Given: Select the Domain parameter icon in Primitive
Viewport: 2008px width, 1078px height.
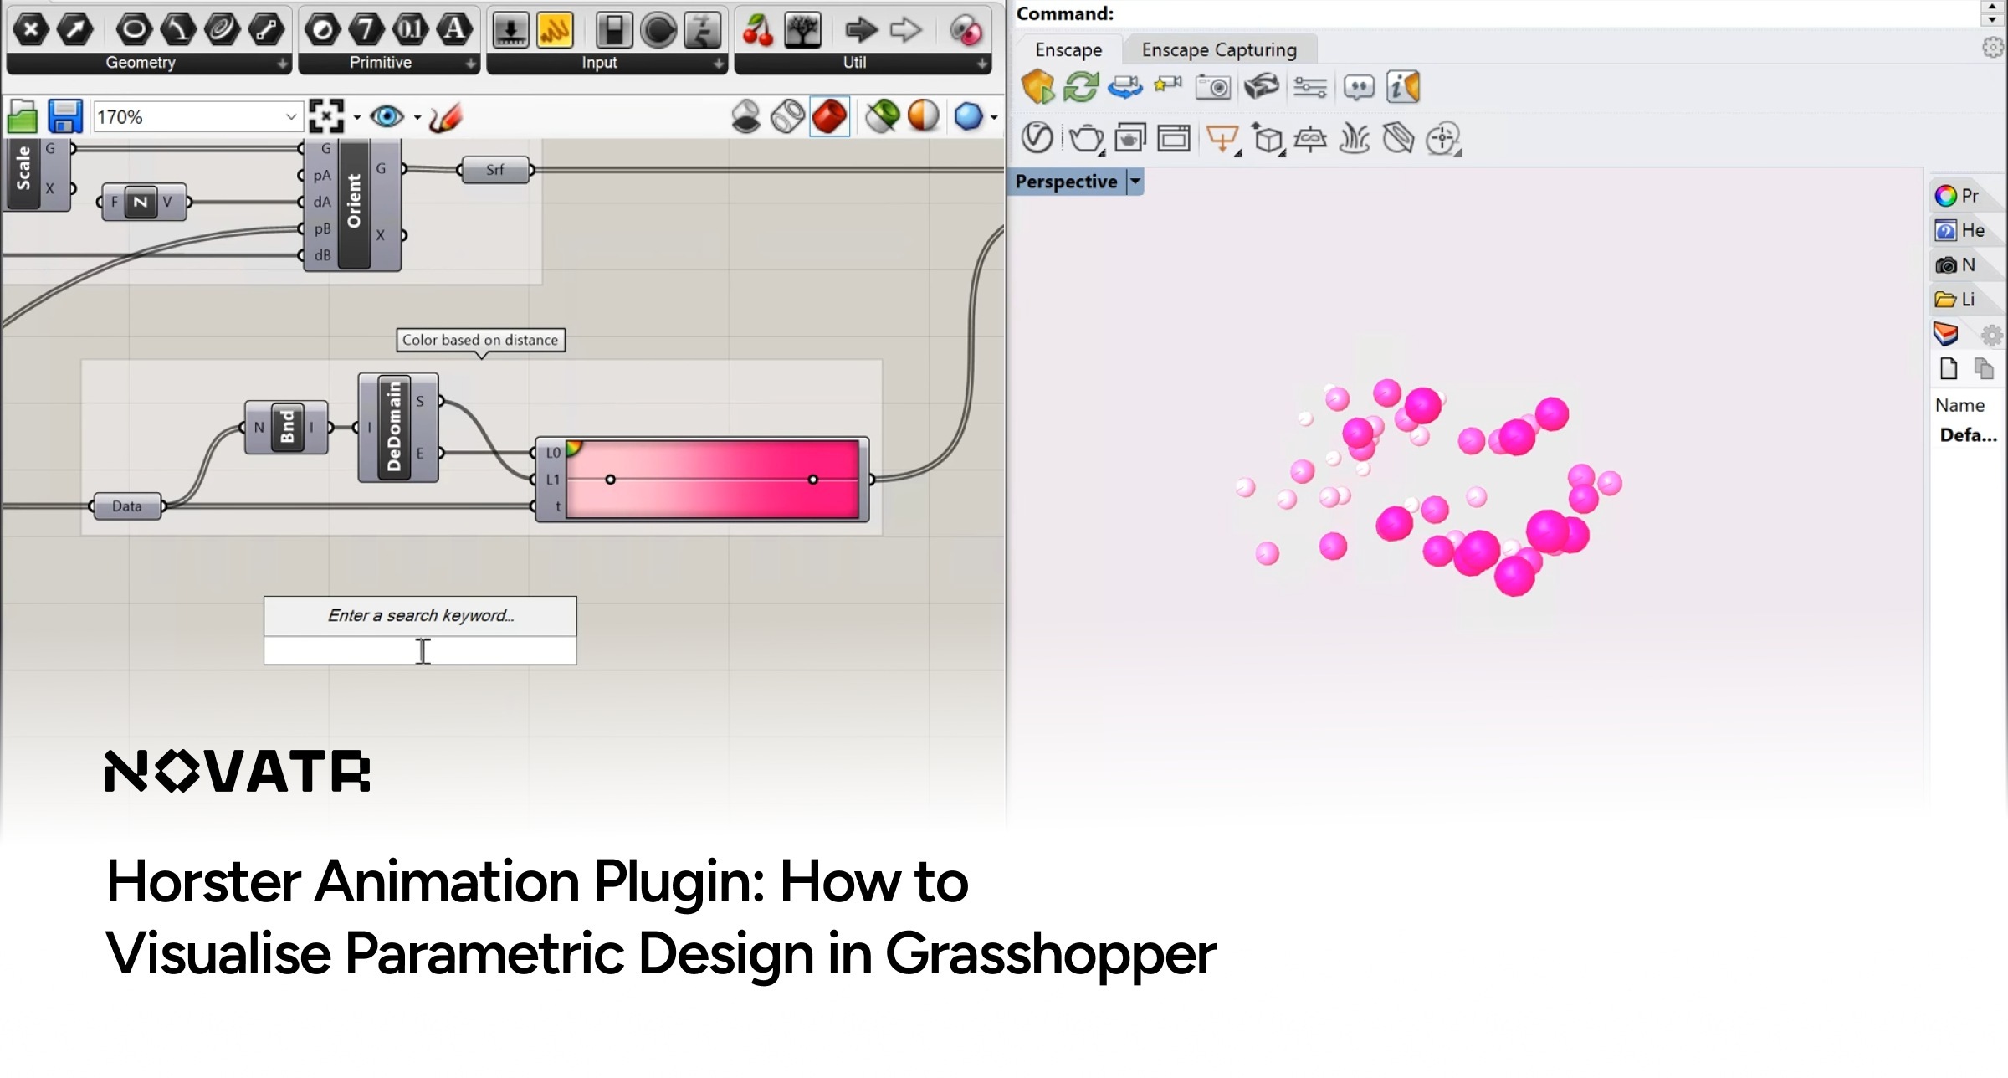Looking at the screenshot, I should tap(323, 30).
